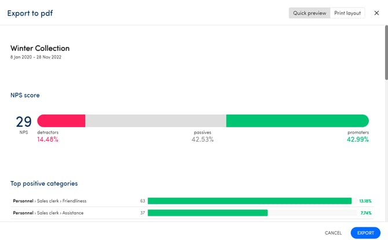Switch to Quick preview mode
Image resolution: width=388 pixels, height=240 pixels.
pyautogui.click(x=309, y=13)
